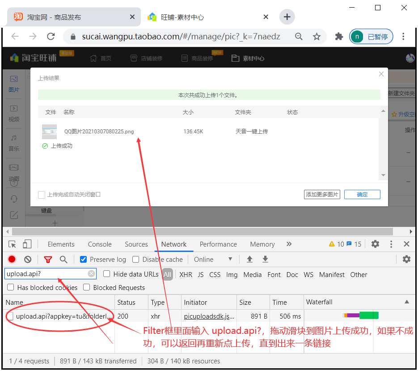Click the 确定 button in the upload dialog
The image size is (418, 371).
point(362,195)
